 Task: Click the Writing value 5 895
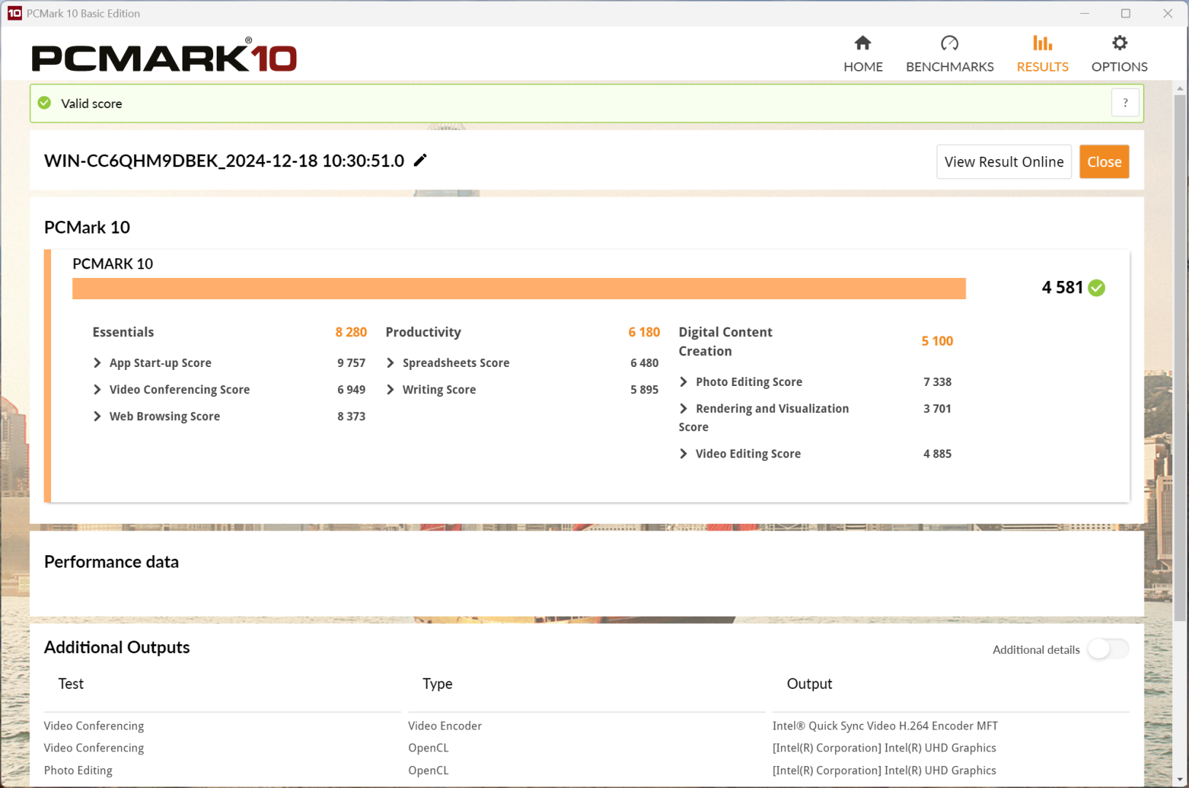click(x=644, y=390)
